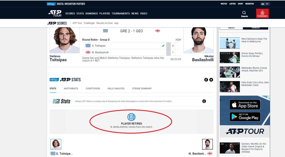
Task: Open Challenger scores sub-link
Action: [89, 23]
